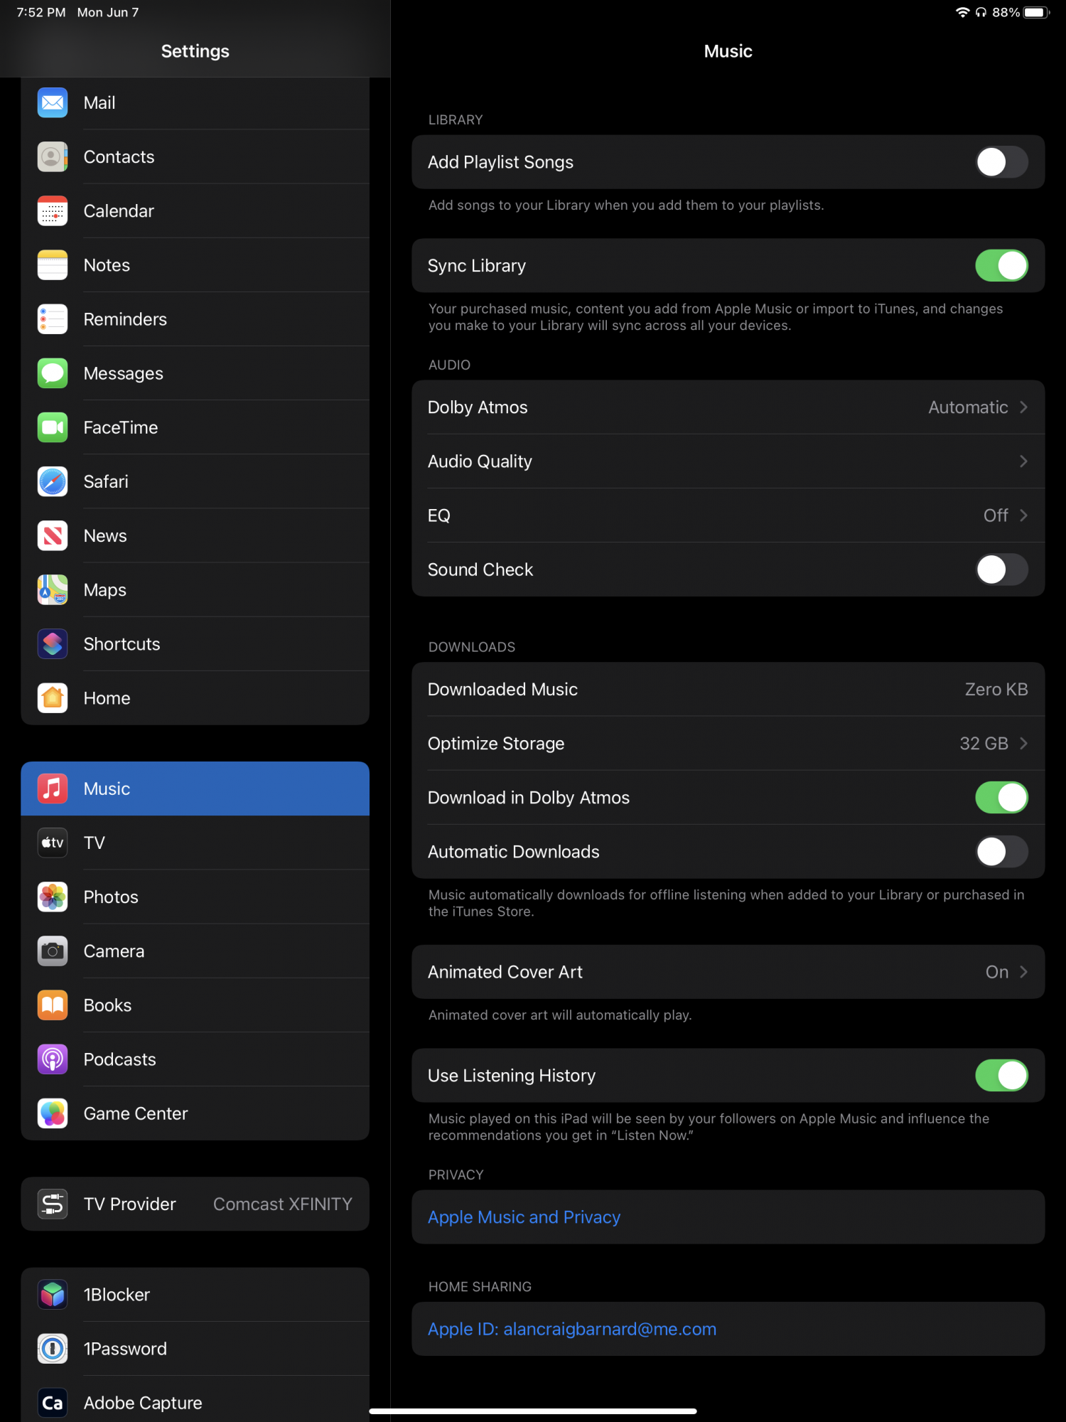Tap the Mon Jun 7 date
The width and height of the screenshot is (1066, 1422).
pyautogui.click(x=108, y=12)
